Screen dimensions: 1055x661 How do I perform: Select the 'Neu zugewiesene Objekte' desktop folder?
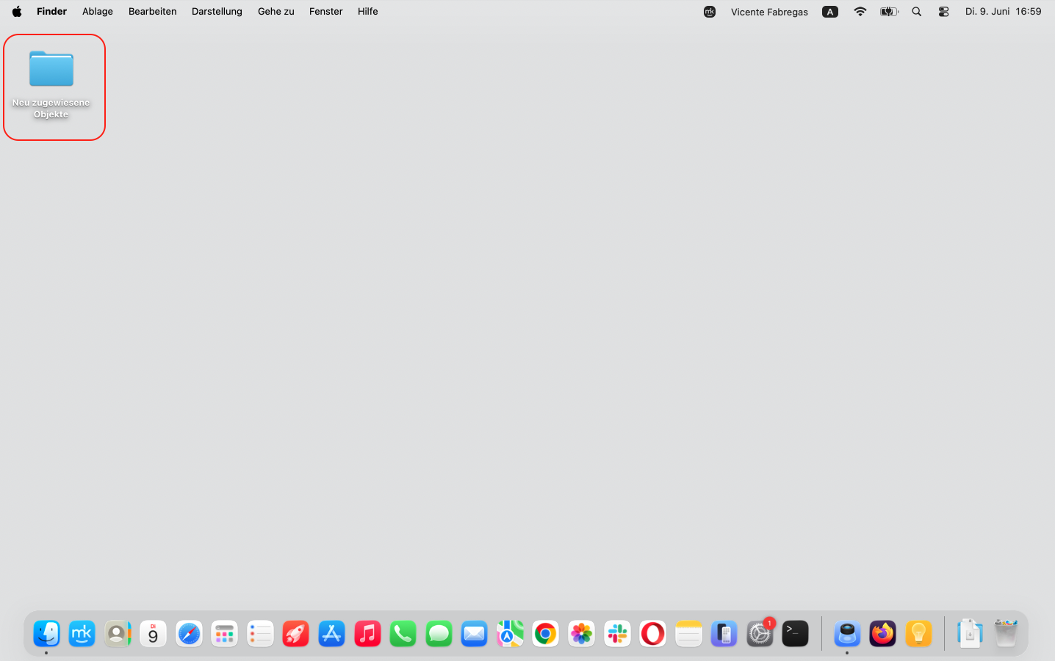tap(51, 84)
